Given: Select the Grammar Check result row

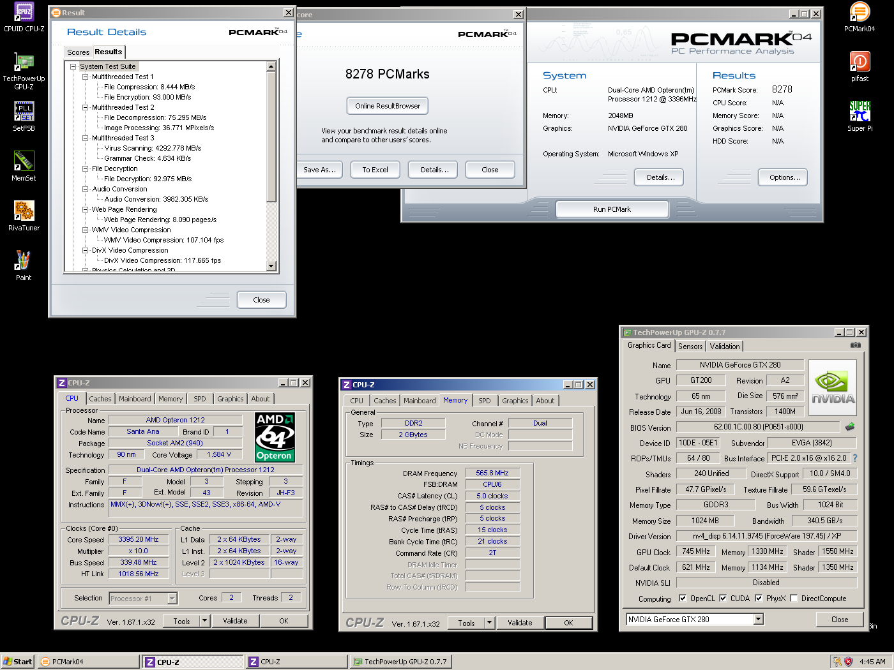Looking at the screenshot, I should click(148, 158).
